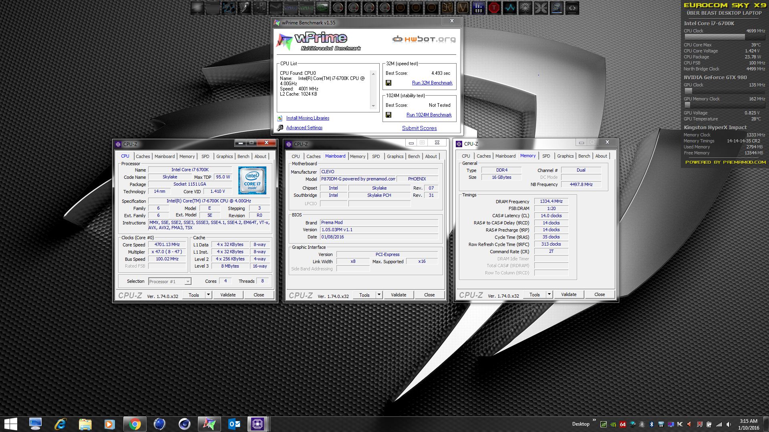Open Google Chrome from the taskbar
Viewport: 769px width, 432px height.
pos(135,424)
